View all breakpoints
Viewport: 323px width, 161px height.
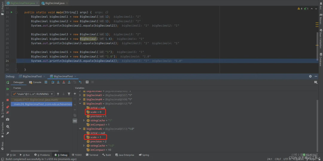pyautogui.click(x=7, y=107)
